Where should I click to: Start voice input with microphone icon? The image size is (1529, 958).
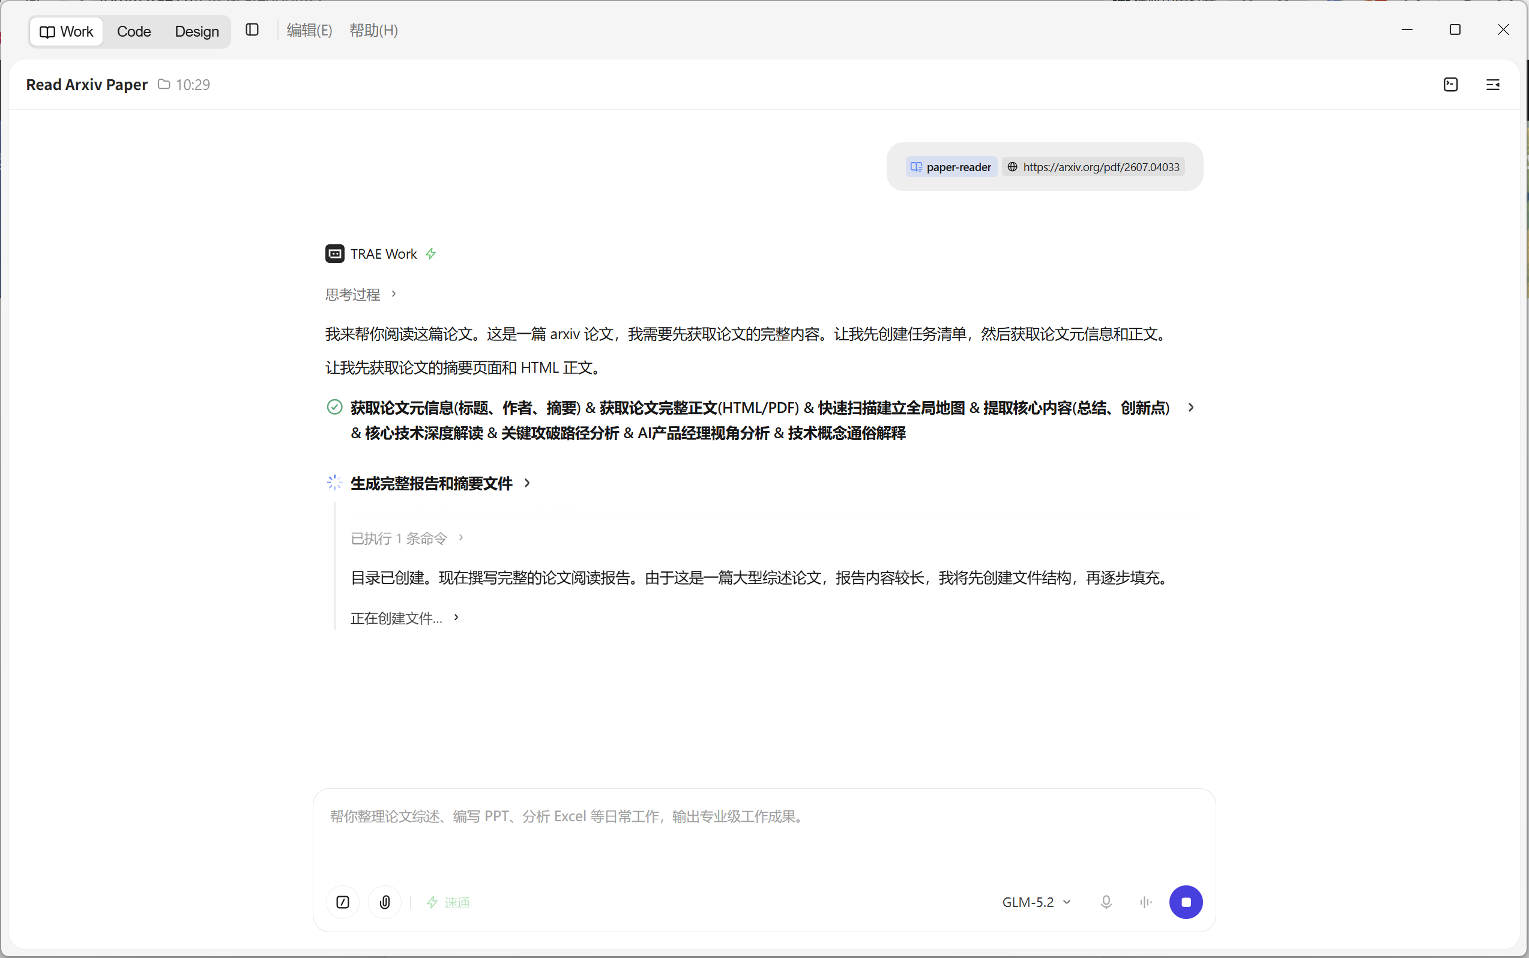[x=1106, y=902]
